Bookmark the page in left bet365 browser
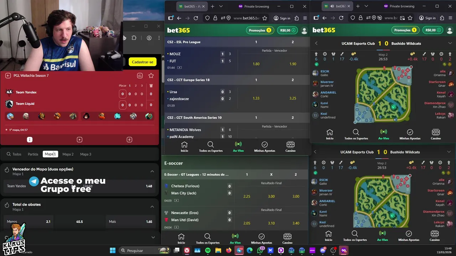The height and width of the screenshot is (256, 456). point(265,18)
